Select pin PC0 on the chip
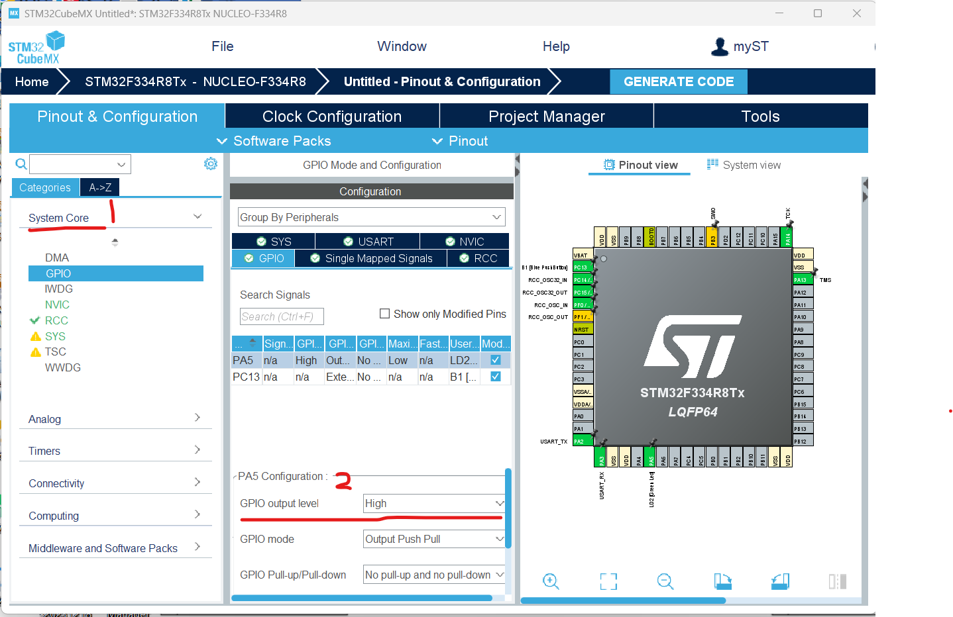The height and width of the screenshot is (617, 953). click(x=583, y=342)
